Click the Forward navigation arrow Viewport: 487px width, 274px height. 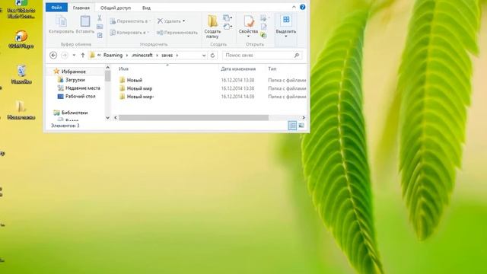(65, 56)
